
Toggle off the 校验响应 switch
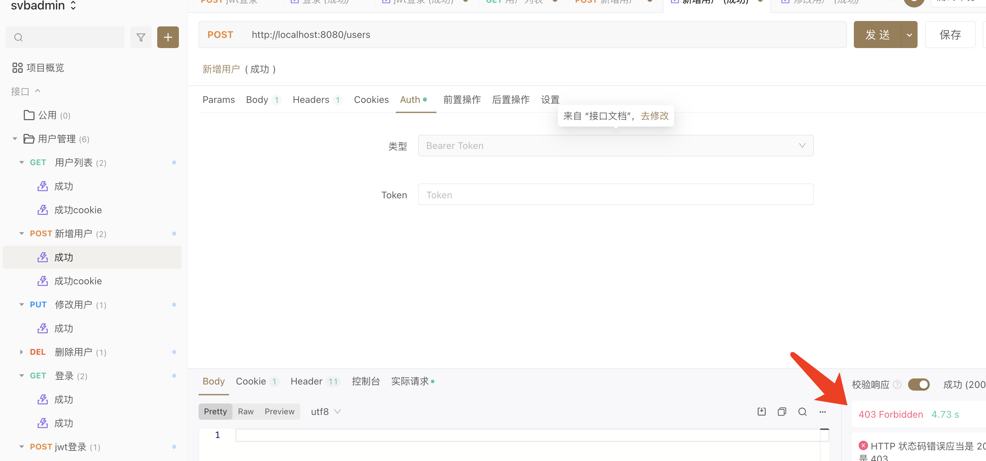pyautogui.click(x=919, y=385)
